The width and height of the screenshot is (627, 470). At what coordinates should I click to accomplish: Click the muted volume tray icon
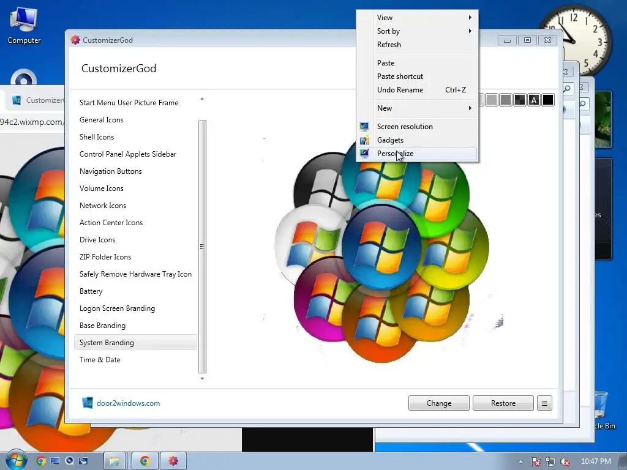pos(565,461)
